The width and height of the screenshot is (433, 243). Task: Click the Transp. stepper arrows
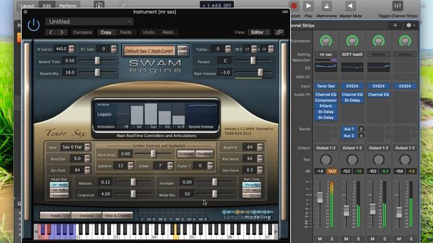pyautogui.click(x=228, y=49)
